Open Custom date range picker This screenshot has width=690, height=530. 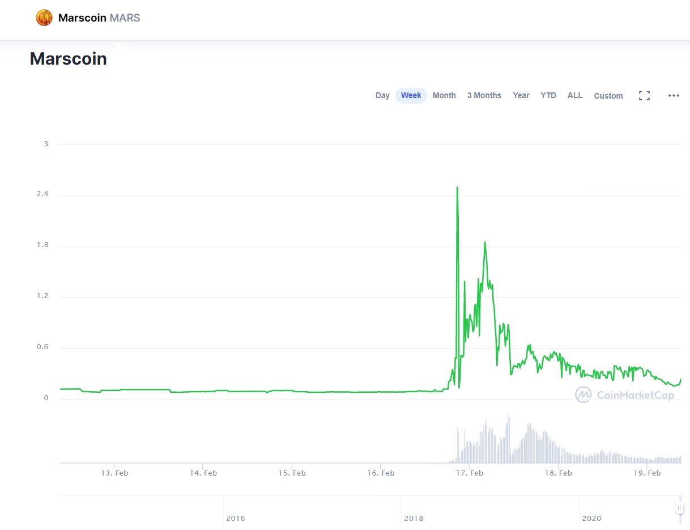tap(608, 96)
